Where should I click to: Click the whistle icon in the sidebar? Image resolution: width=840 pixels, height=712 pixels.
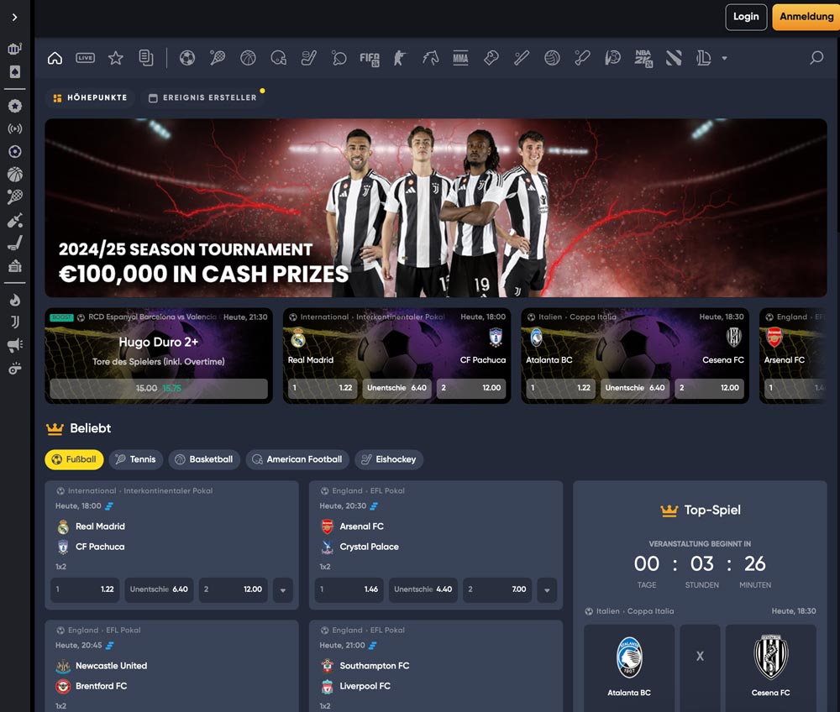(15, 369)
